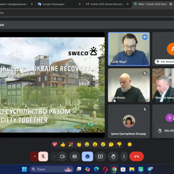Switch to the Google Перекладач tab
The height and width of the screenshot is (174, 174).
tap(58, 4)
